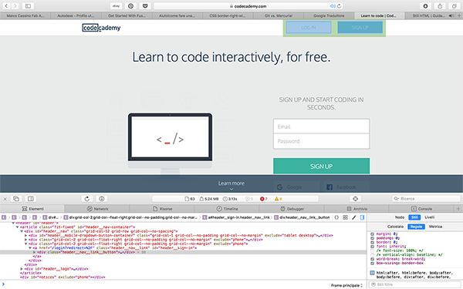Add a new Safari tab

[x=459, y=15]
